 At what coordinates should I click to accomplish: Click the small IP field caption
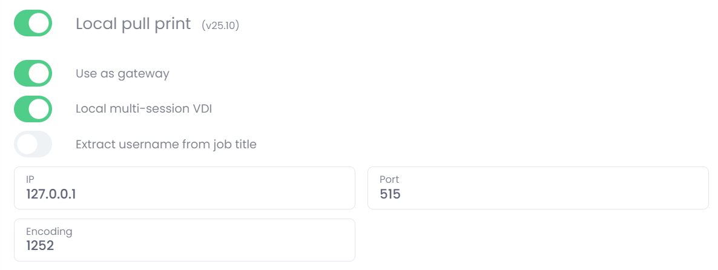[30, 179]
